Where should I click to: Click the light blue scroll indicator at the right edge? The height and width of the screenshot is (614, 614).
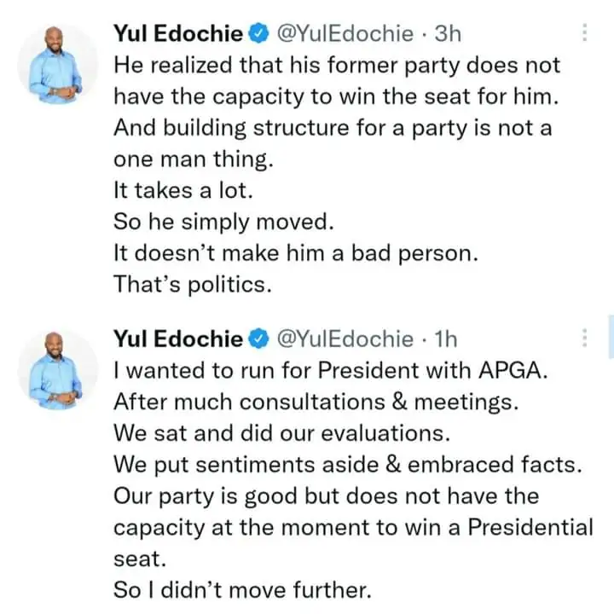611,335
